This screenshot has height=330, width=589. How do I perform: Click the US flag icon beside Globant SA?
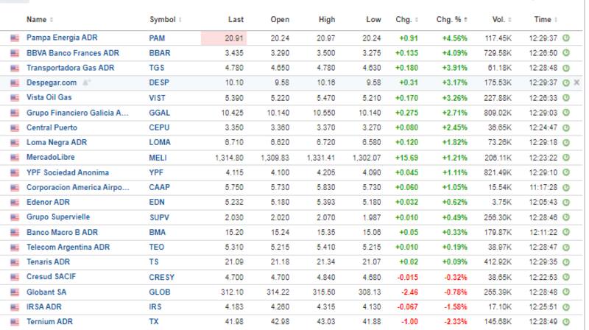tap(14, 292)
